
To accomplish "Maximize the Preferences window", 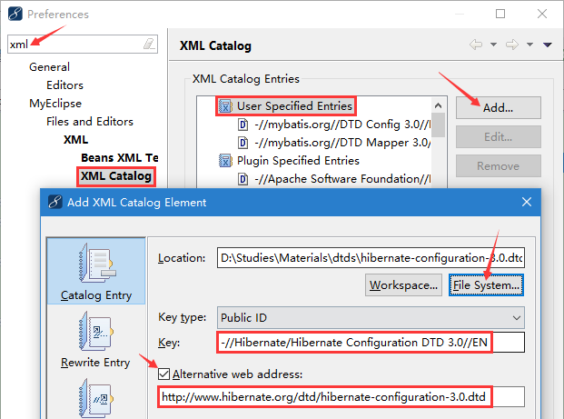I will [500, 14].
